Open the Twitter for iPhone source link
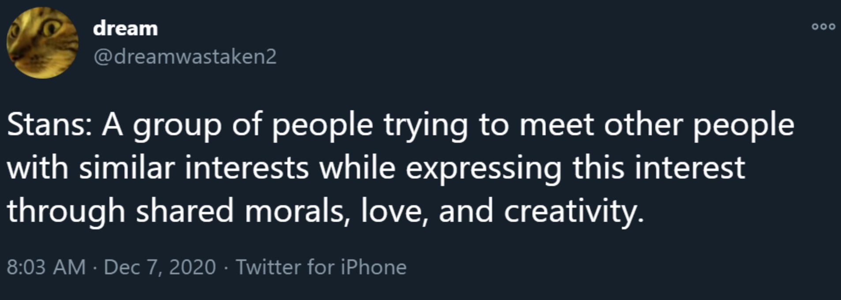This screenshot has width=841, height=300. [321, 267]
